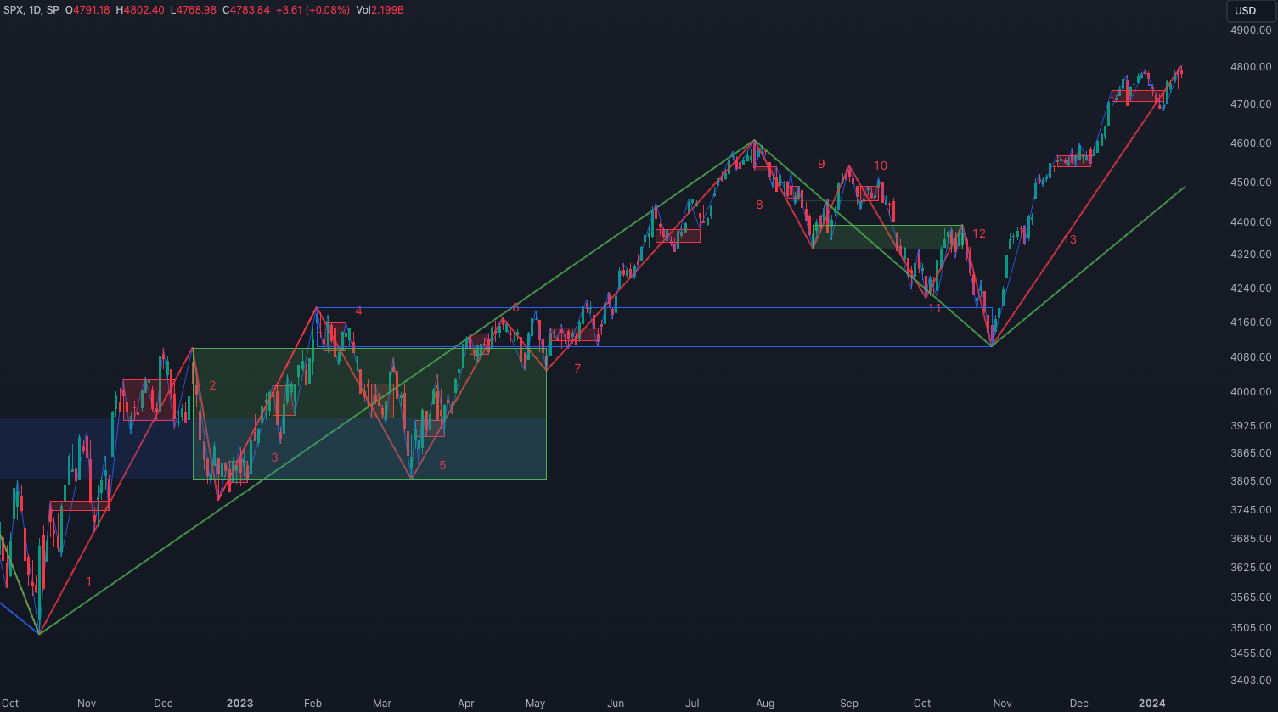The width and height of the screenshot is (1278, 712).
Task: Click 3505.00 on the price scale
Action: 1251,628
